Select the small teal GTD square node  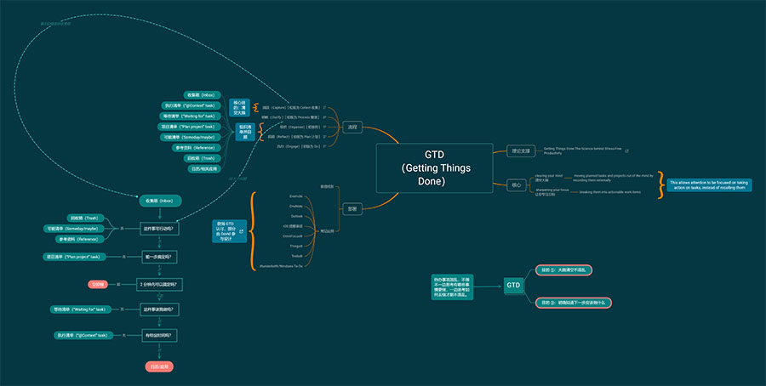tap(513, 285)
